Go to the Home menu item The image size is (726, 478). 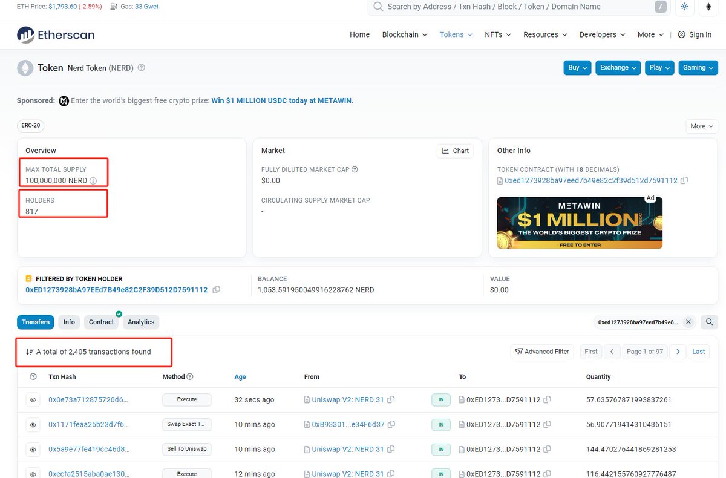pos(359,34)
